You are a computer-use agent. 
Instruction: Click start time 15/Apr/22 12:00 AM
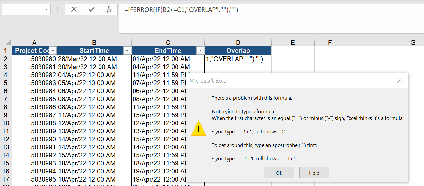94,155
